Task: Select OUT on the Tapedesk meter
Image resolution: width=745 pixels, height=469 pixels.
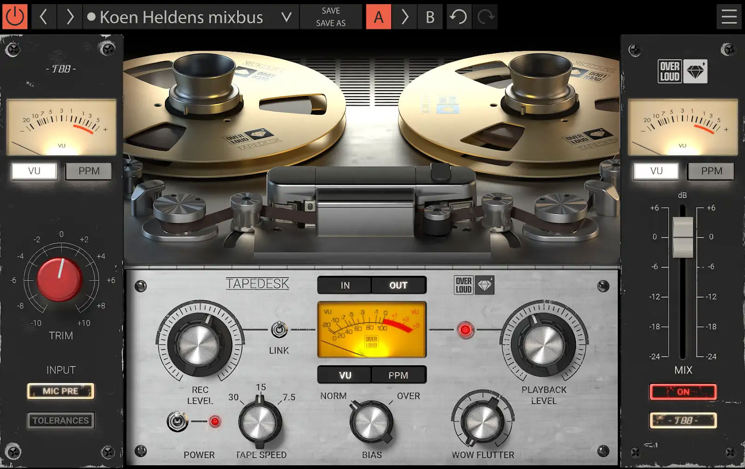Action: (398, 285)
